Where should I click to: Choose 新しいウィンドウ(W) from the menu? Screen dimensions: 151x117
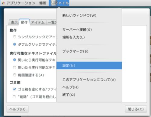click(89, 15)
